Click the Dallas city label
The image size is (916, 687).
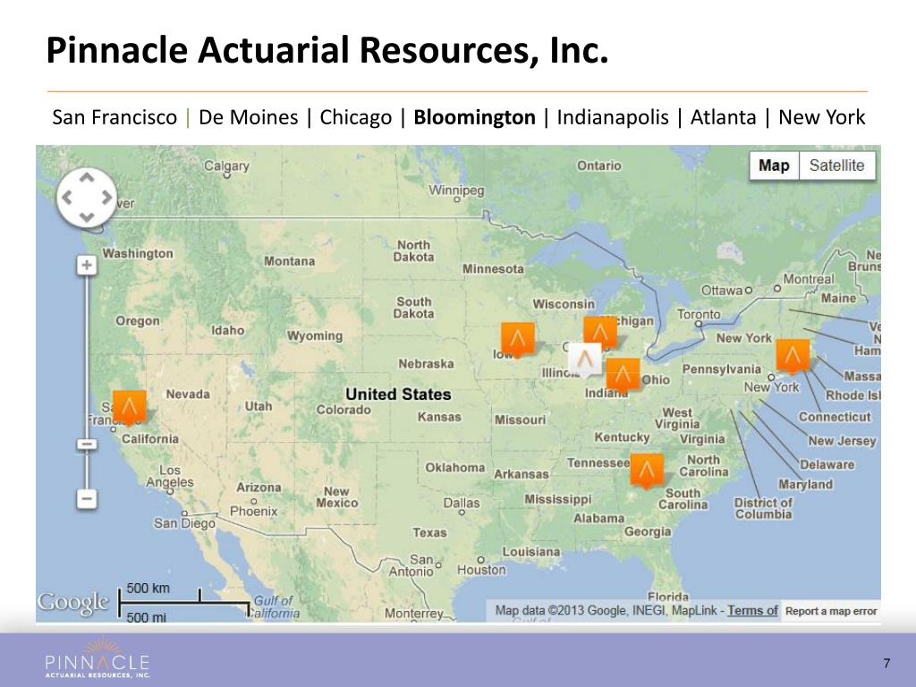[x=462, y=503]
